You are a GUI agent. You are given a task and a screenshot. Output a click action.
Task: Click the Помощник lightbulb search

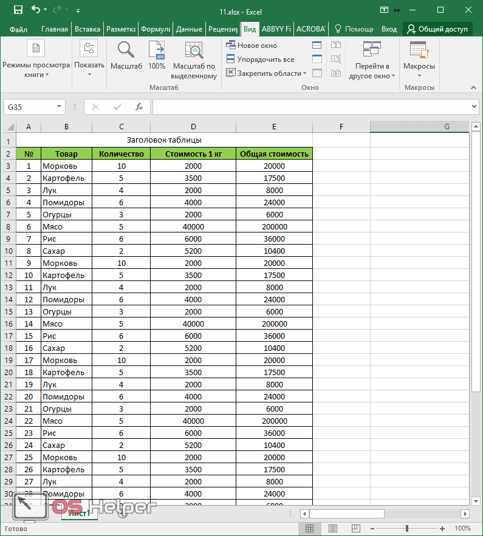point(354,29)
